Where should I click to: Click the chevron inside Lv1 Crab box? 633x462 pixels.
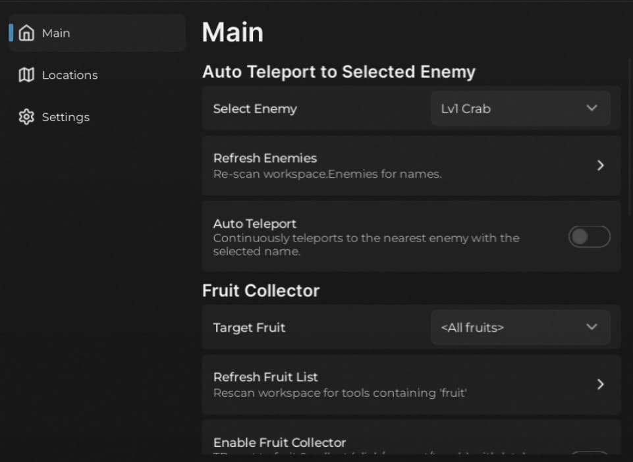click(592, 108)
